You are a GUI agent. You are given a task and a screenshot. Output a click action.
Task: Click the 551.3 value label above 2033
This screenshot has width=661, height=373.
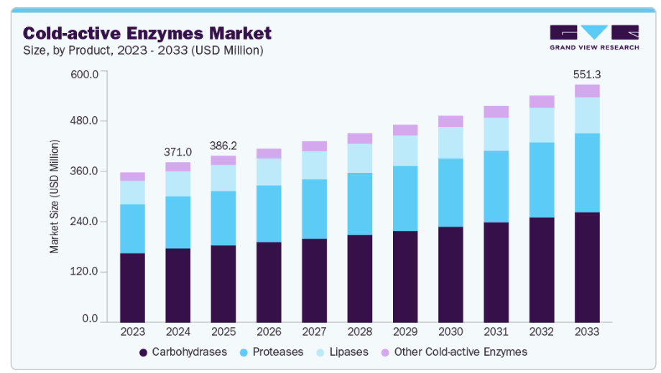pyautogui.click(x=587, y=74)
